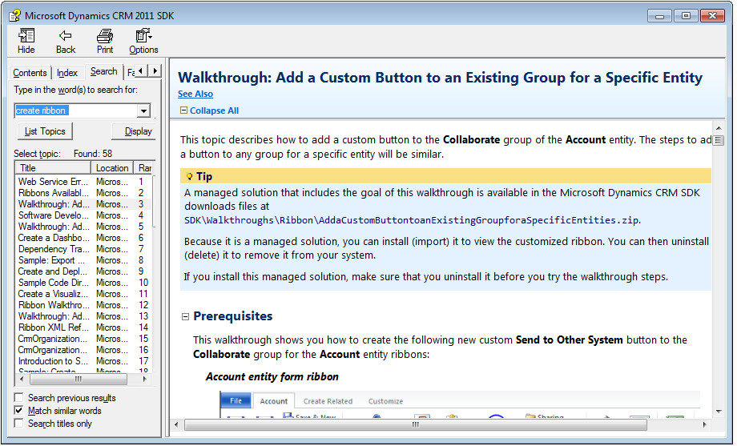This screenshot has width=737, height=446.
Task: Click the help icon in title bar
Action: 13,15
